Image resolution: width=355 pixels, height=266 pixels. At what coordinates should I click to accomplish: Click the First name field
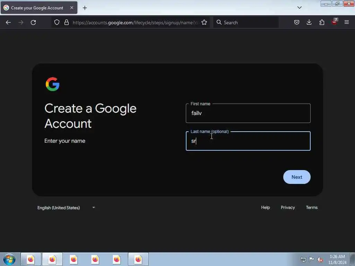[x=248, y=113]
